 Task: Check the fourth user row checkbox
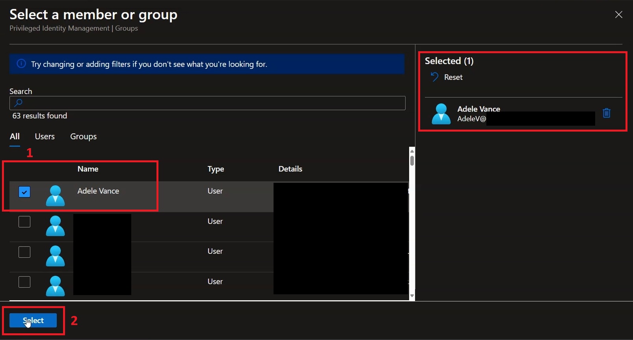[x=24, y=282]
